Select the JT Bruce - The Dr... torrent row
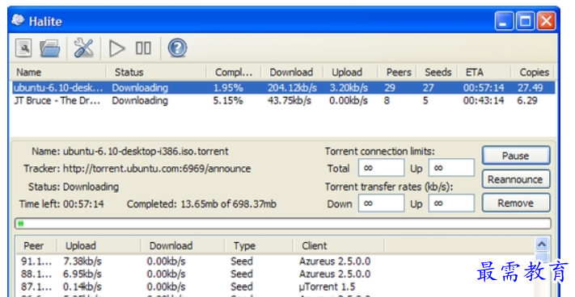Image resolution: width=575 pixels, height=297 pixels. tap(283, 101)
